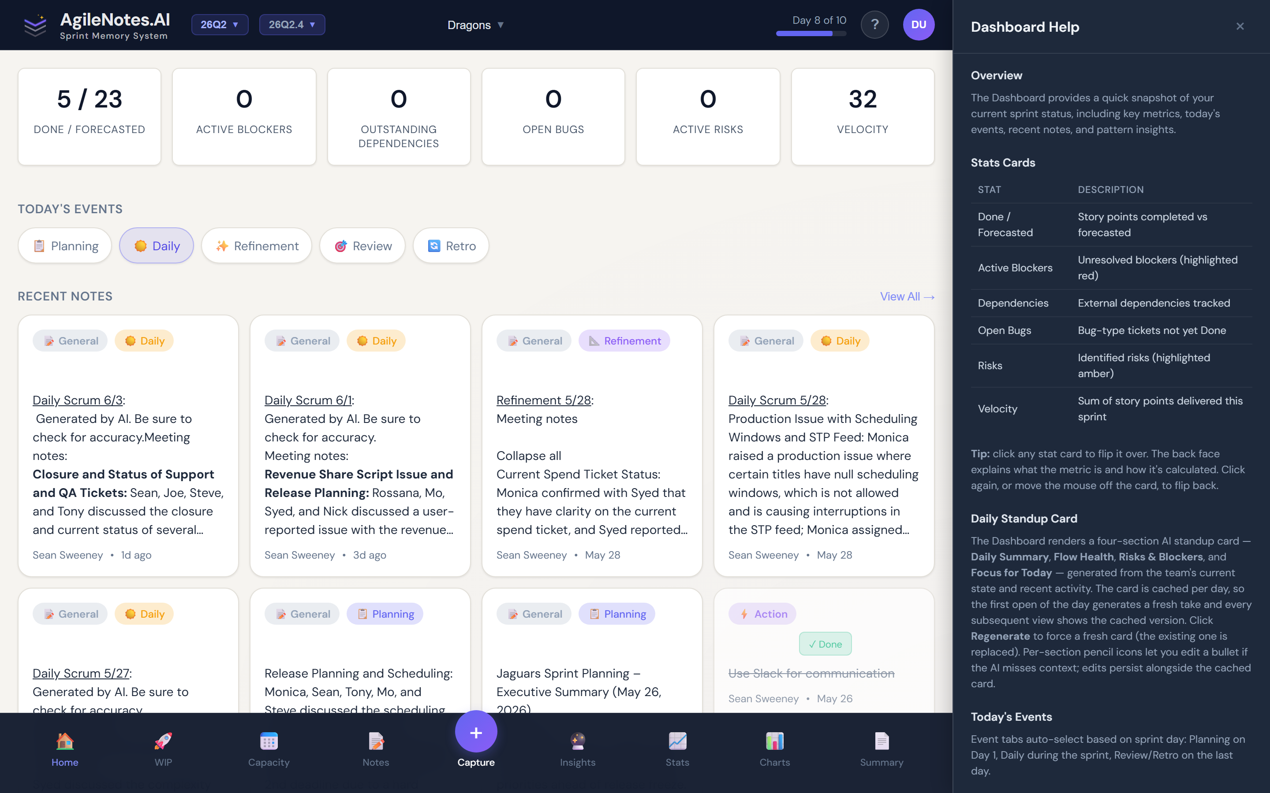The height and width of the screenshot is (793, 1270).
Task: Select the Retro event tab
Action: (451, 245)
